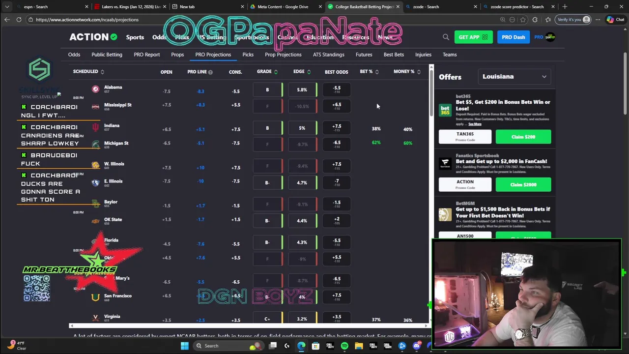Open the Injuries tab
This screenshot has height=354, width=629.
pos(423,55)
